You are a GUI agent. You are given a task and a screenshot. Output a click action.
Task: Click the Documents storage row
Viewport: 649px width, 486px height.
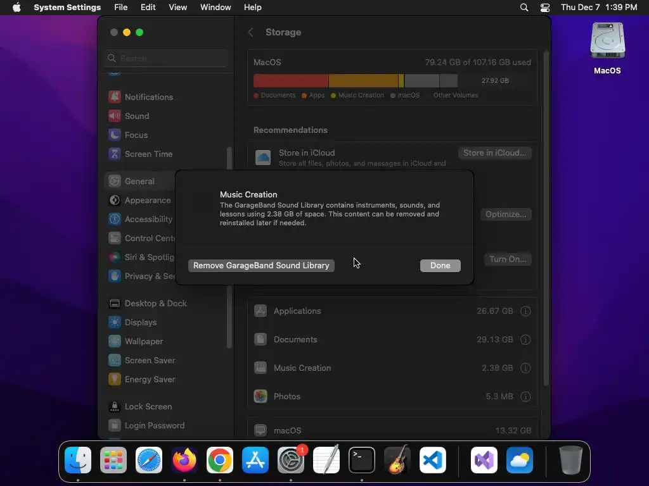point(392,340)
